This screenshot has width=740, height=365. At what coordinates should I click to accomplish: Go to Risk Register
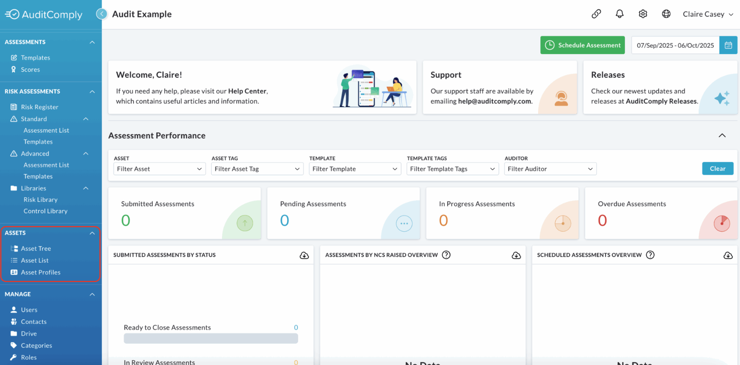pyautogui.click(x=39, y=107)
